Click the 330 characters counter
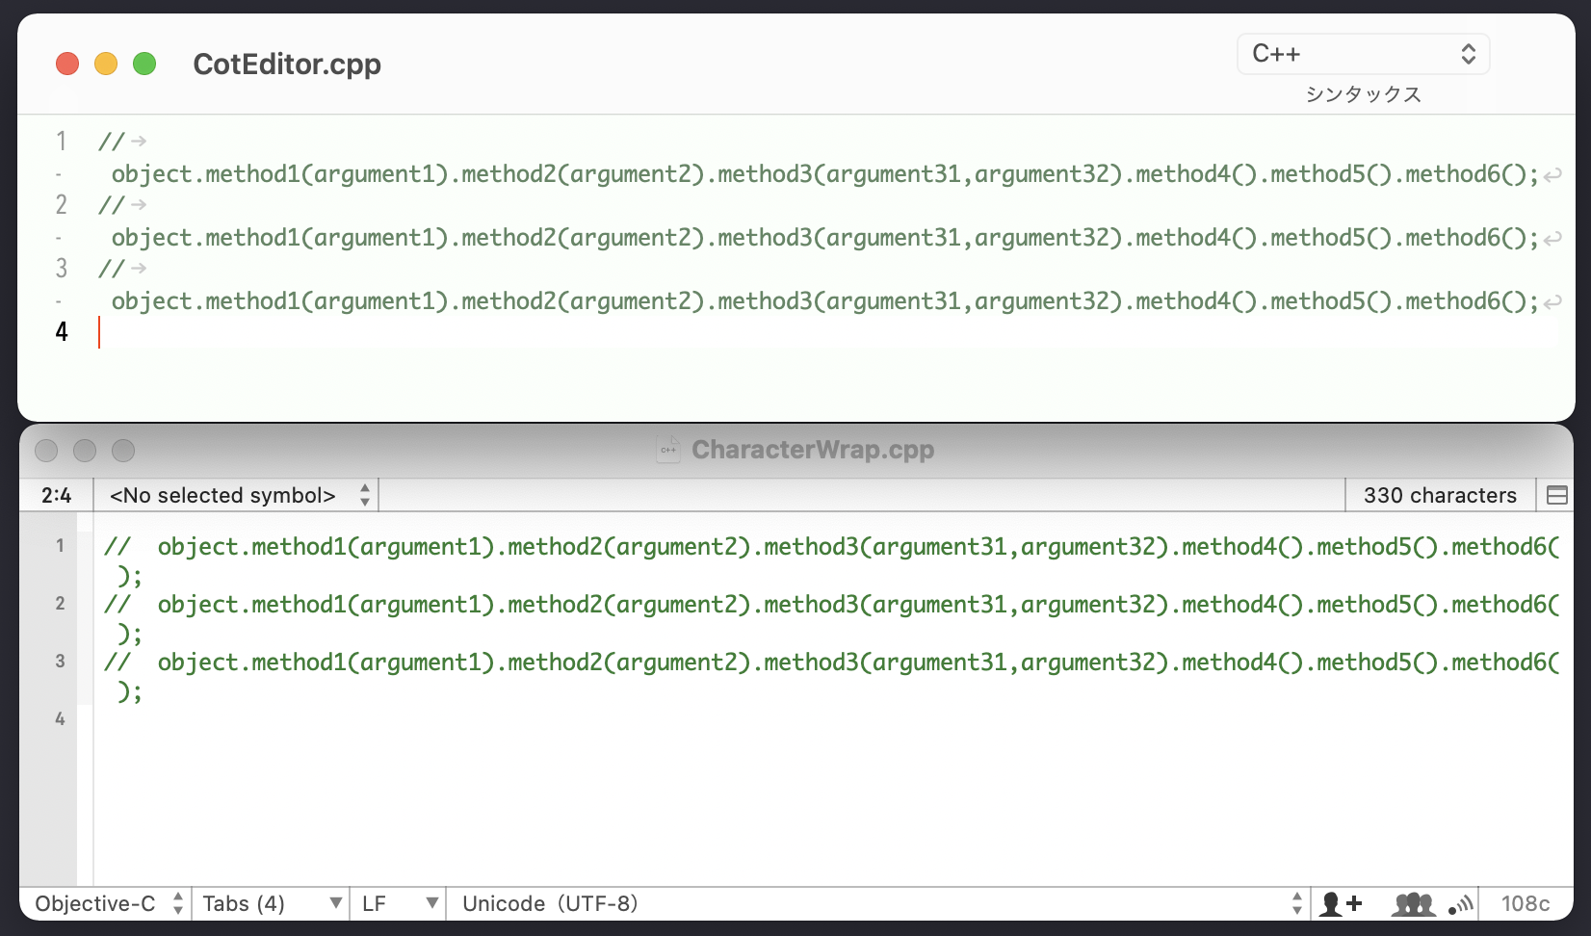This screenshot has height=936, width=1591. coord(1440,495)
